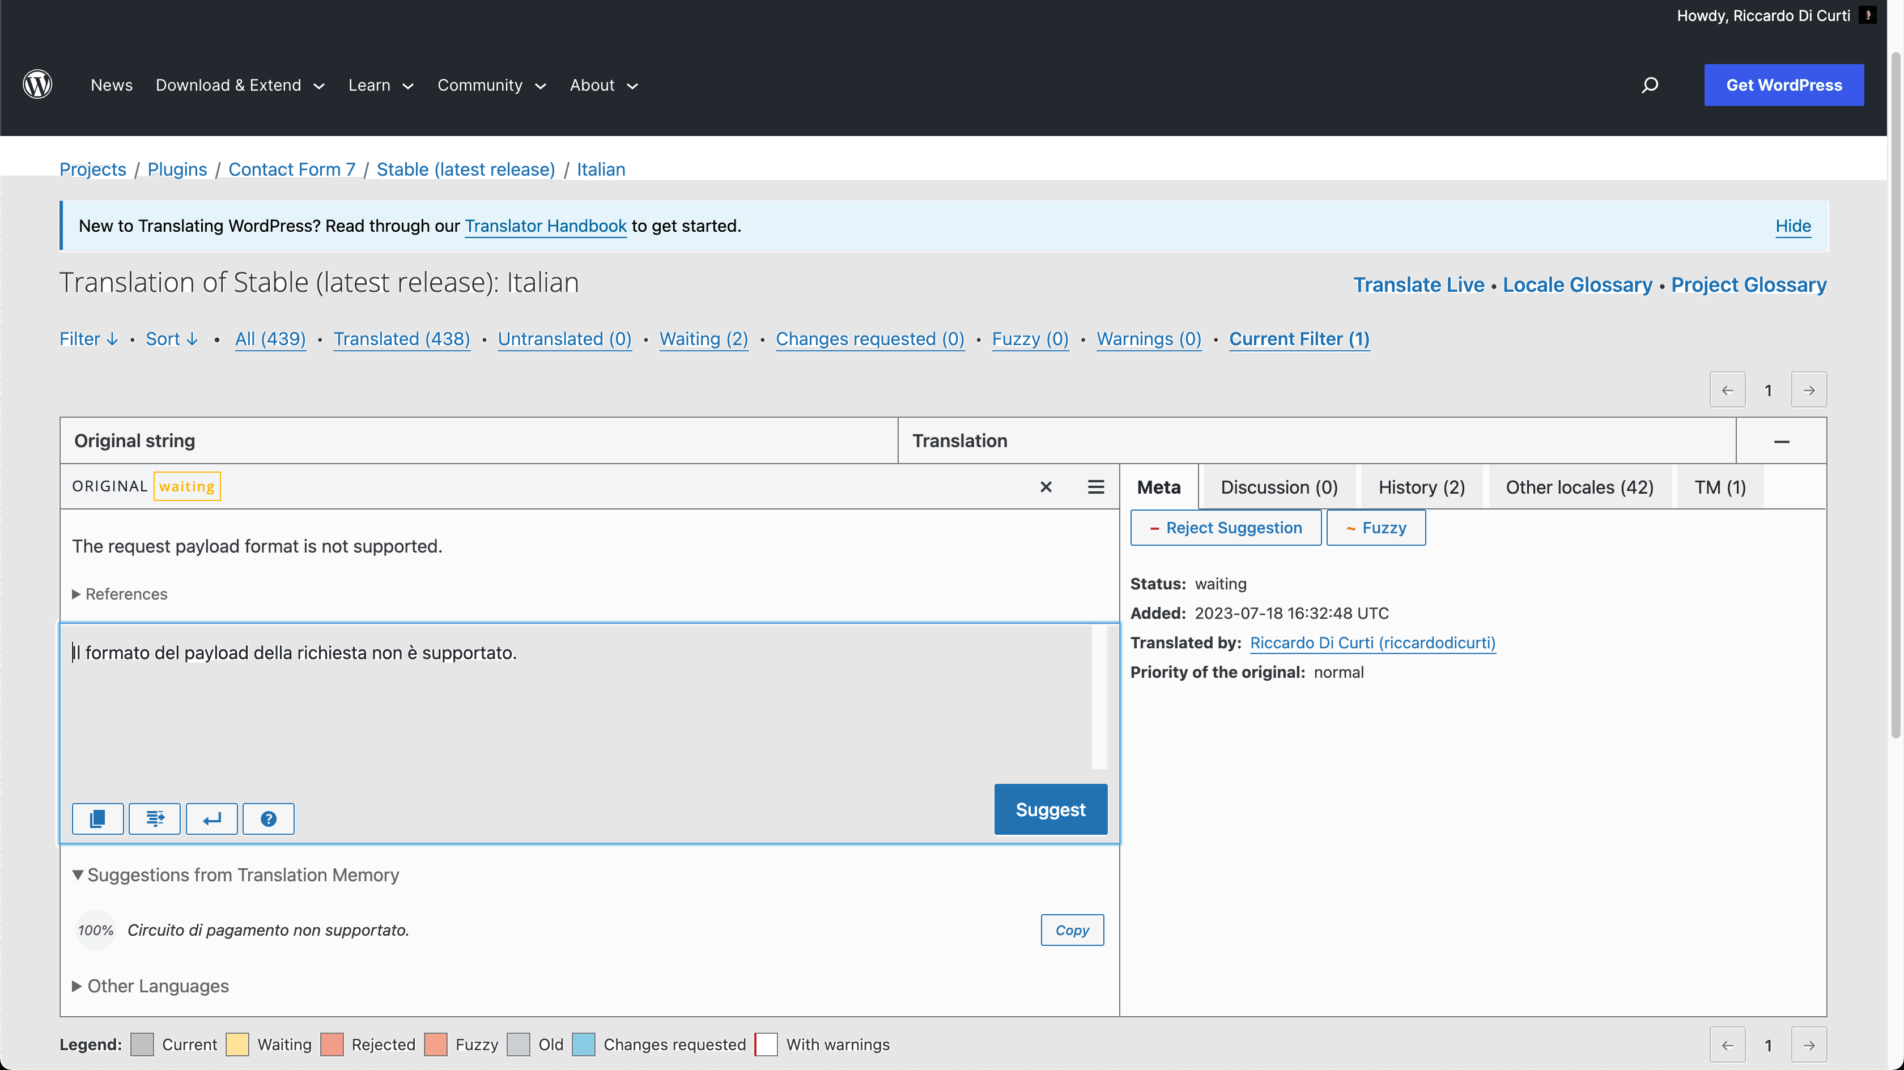Close the translation editor X icon
Viewport: 1904px width, 1070px height.
pyautogui.click(x=1046, y=487)
